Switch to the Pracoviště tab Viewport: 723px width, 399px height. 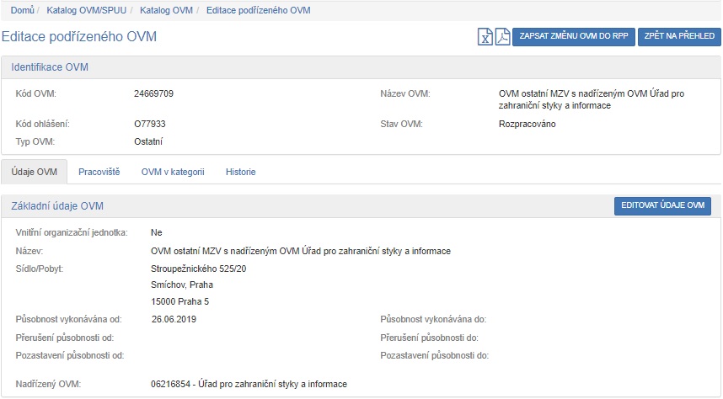99,172
